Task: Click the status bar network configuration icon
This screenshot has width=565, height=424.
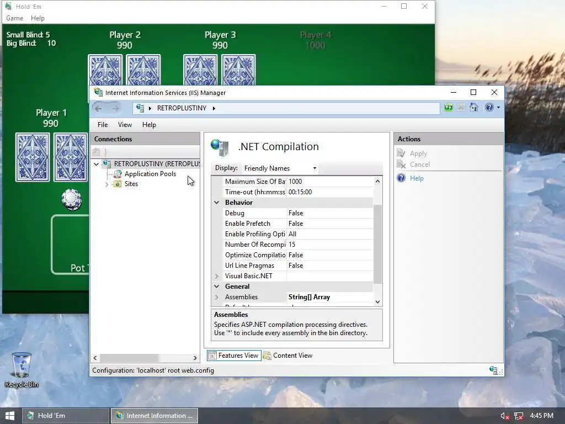Action: tap(493, 370)
